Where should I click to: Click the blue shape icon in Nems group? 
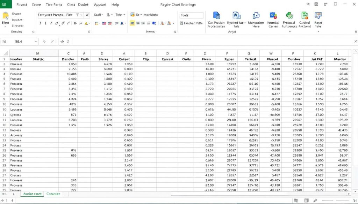click(x=154, y=23)
